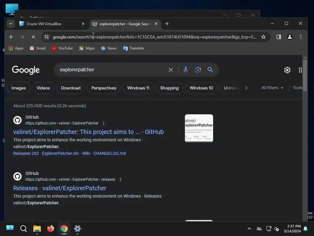
Task: Clear the search query
Action: click(170, 70)
